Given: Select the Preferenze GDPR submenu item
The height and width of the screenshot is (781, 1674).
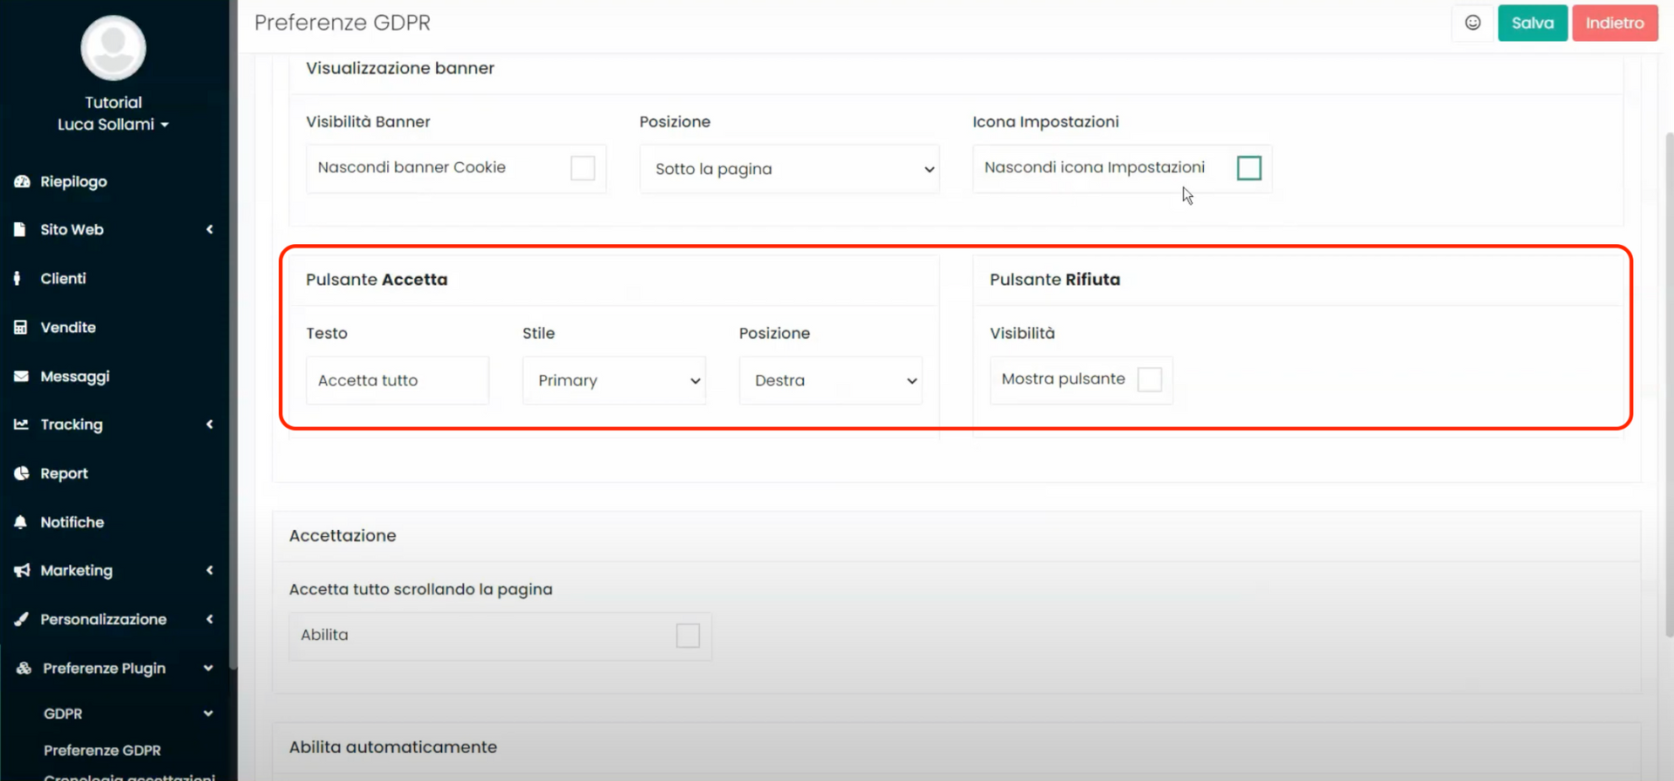Looking at the screenshot, I should [102, 750].
